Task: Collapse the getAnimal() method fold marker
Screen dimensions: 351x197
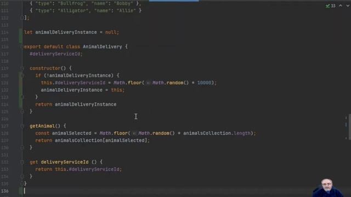Action: click(22, 126)
